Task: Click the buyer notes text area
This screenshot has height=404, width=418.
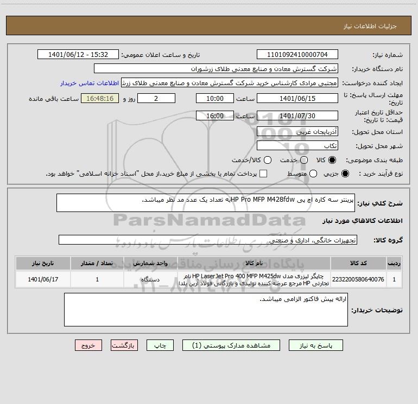Action: tap(206, 310)
